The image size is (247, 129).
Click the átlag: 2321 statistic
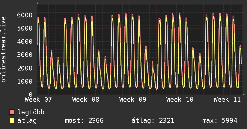153,121
